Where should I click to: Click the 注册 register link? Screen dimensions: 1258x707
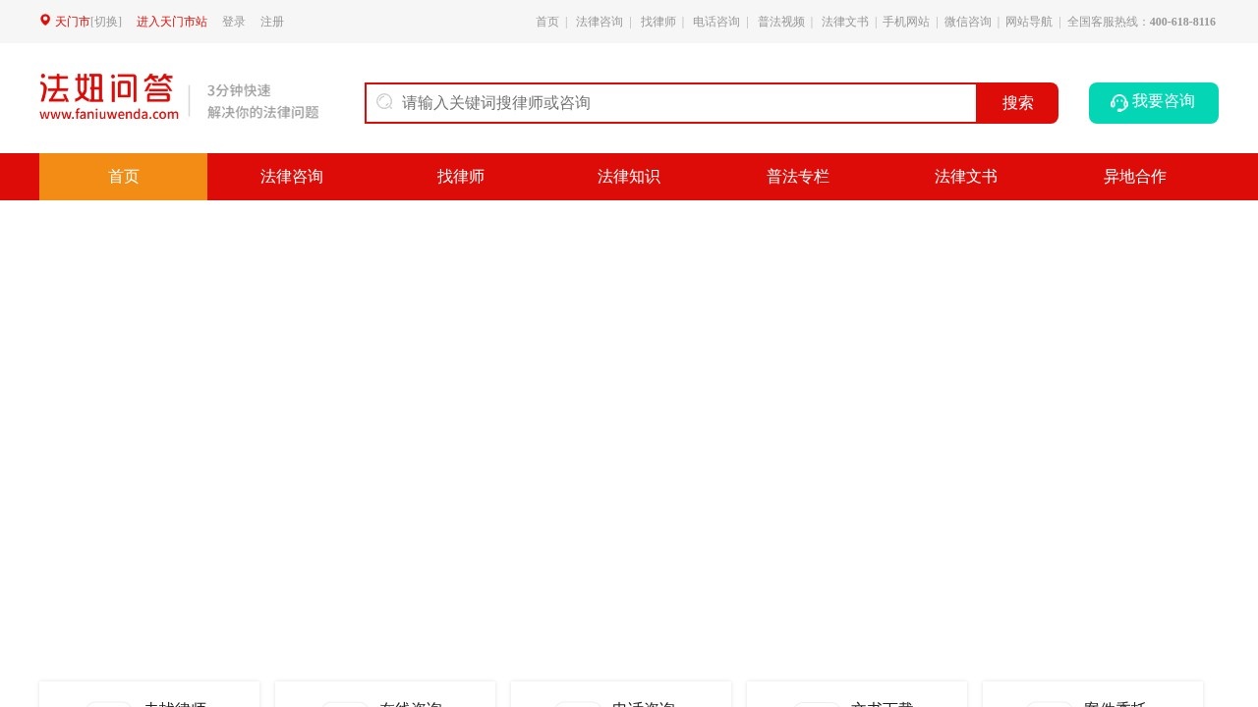click(272, 22)
